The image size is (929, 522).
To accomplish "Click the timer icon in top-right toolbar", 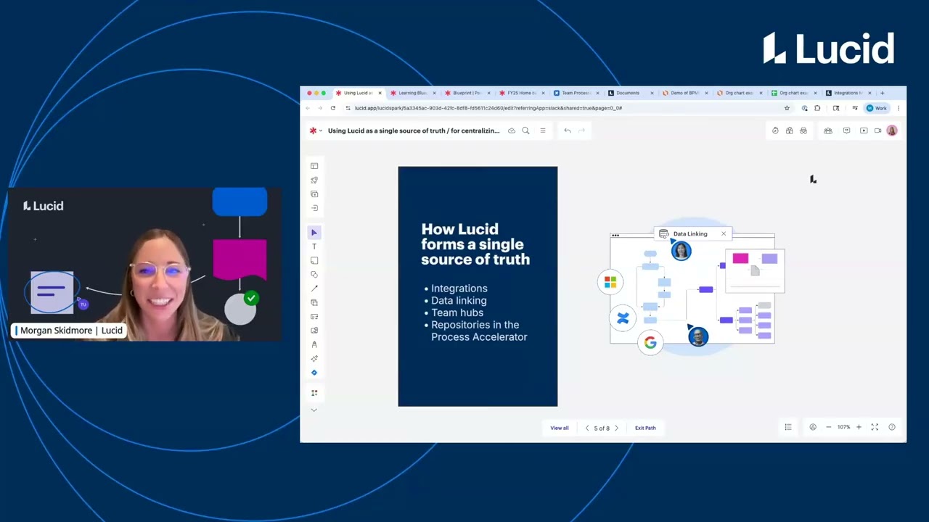I will pos(775,130).
